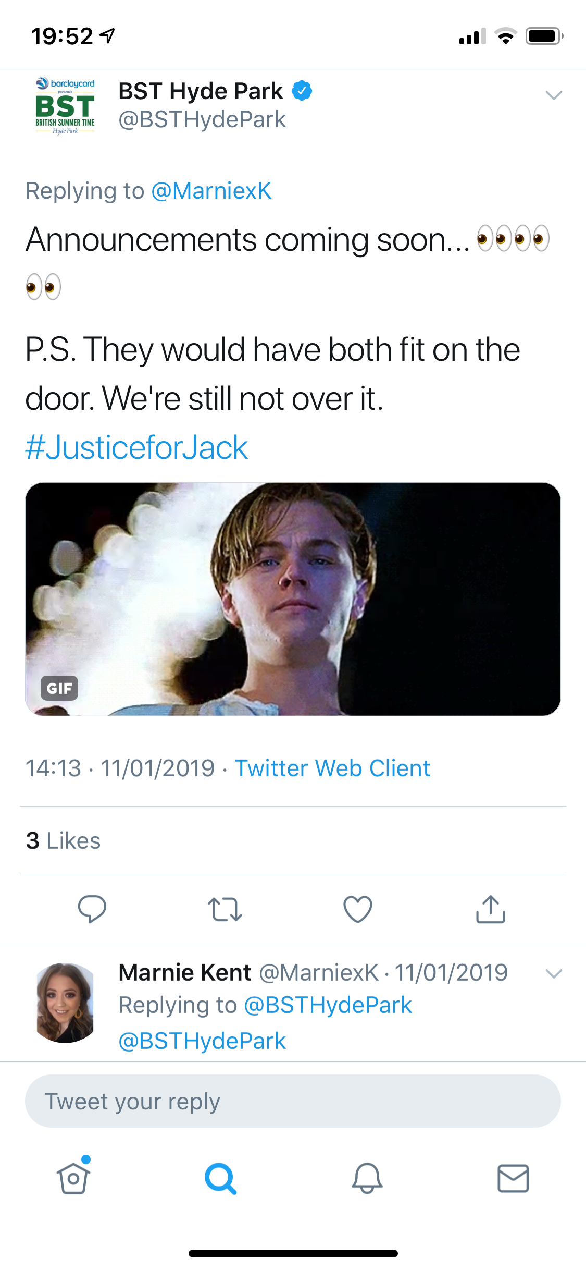Screen dimensions: 586x1270
Task: Open Marnie Kent's profile avatar
Action: click(x=65, y=1003)
